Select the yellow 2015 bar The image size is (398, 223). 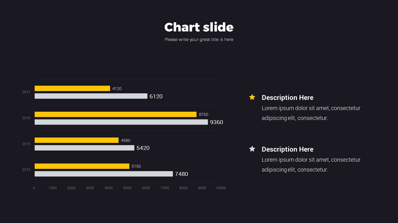77,140
